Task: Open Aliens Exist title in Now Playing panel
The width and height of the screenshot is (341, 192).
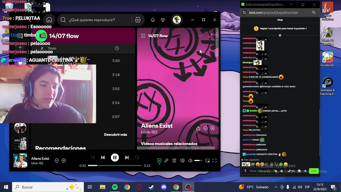Action: click(157, 126)
